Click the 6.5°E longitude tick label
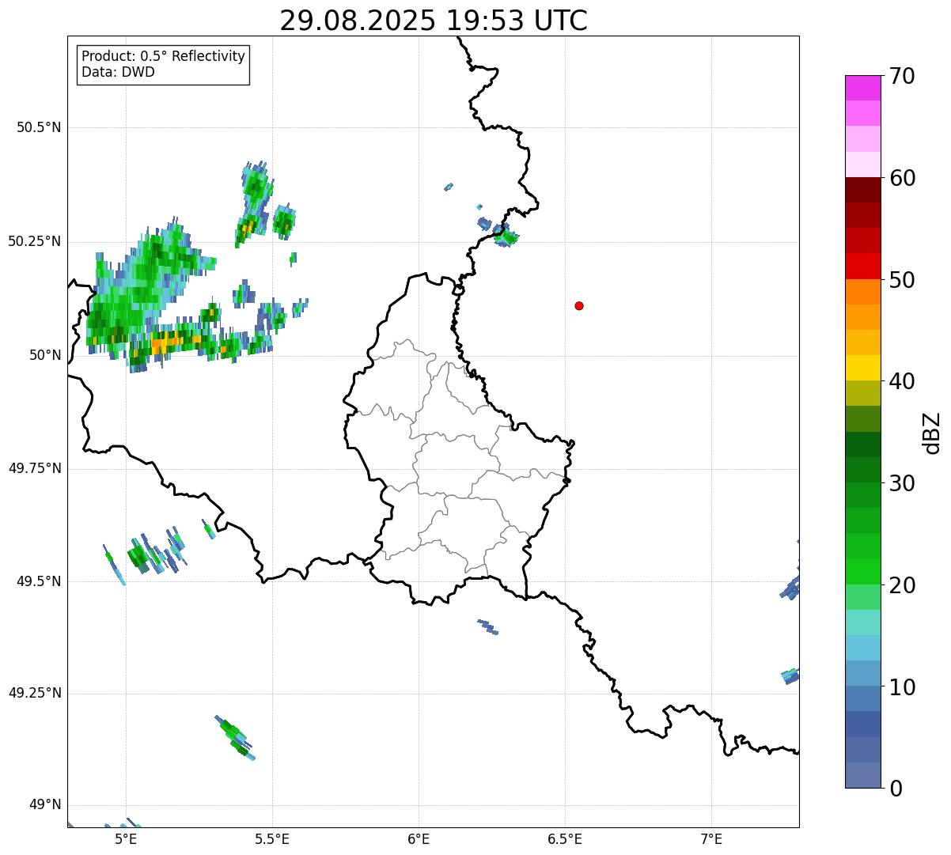951x855 pixels. point(565,838)
